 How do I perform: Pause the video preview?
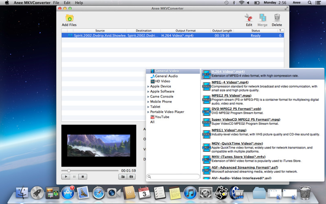pos(74,177)
